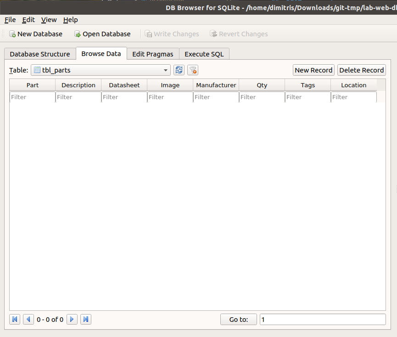
Task: Click the Go to: button
Action: pyautogui.click(x=239, y=320)
